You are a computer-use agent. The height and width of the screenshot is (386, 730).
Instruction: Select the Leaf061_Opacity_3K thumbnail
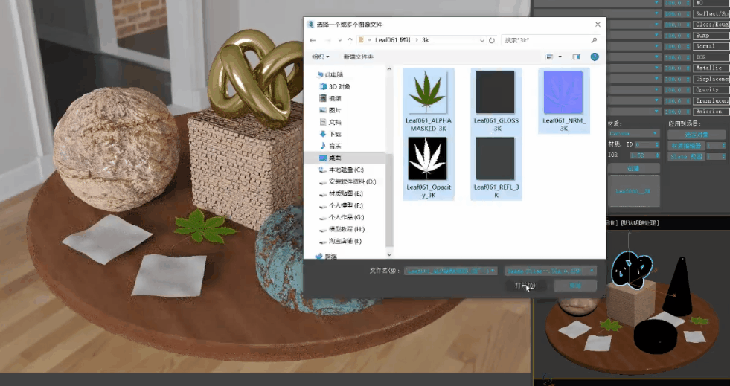pyautogui.click(x=429, y=167)
